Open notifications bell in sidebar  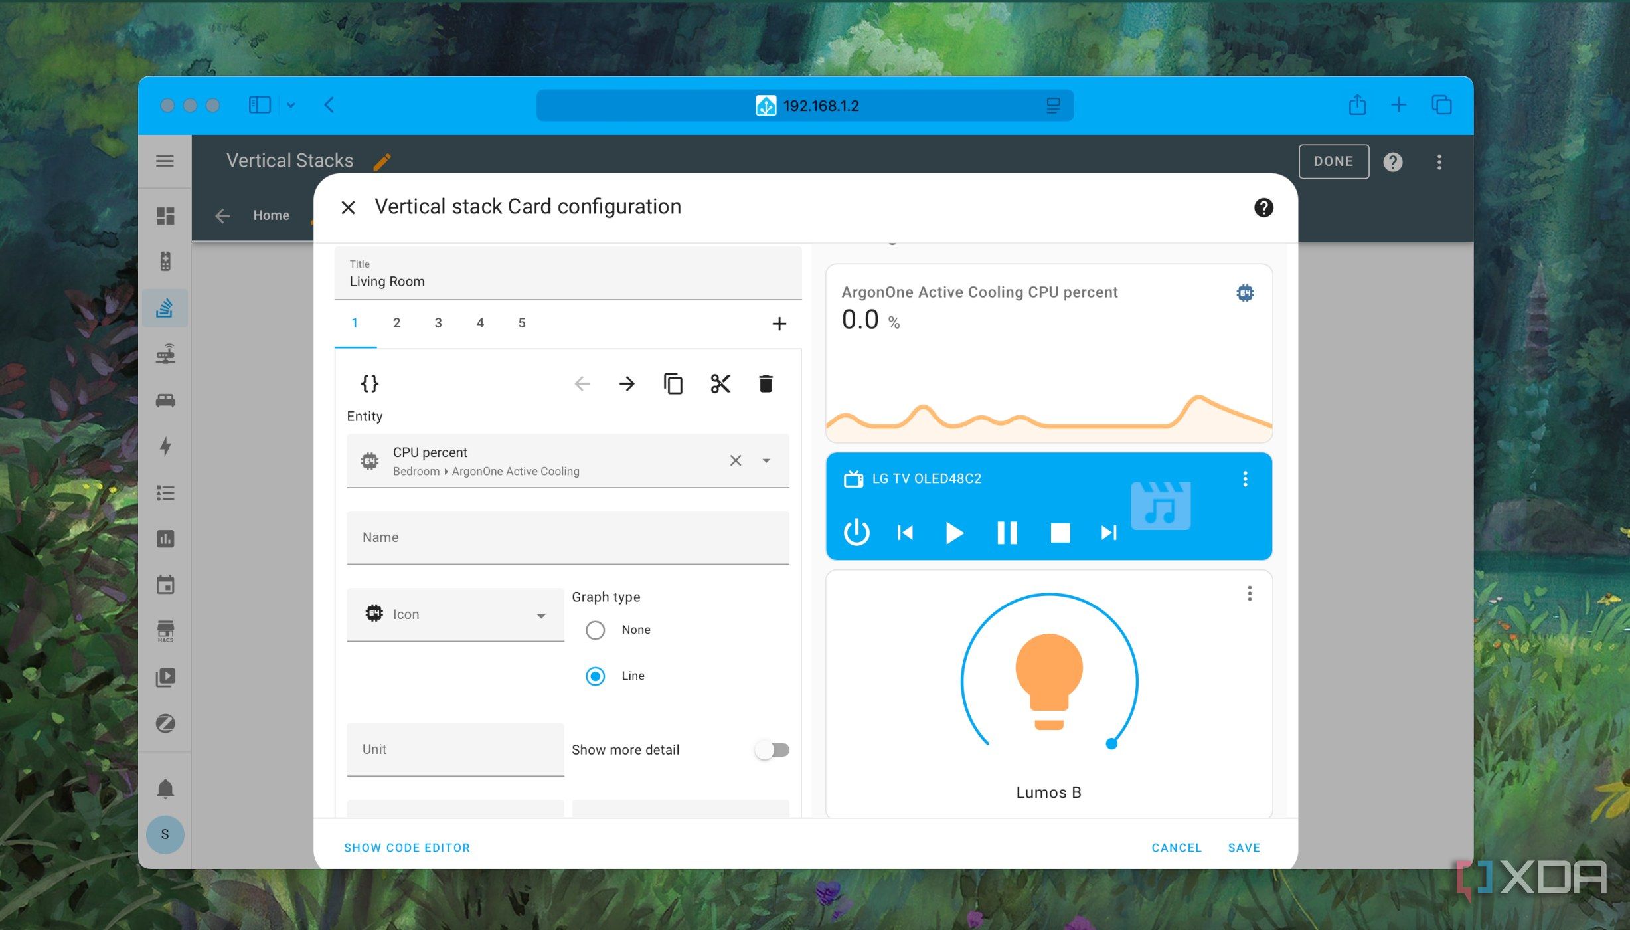pyautogui.click(x=165, y=789)
